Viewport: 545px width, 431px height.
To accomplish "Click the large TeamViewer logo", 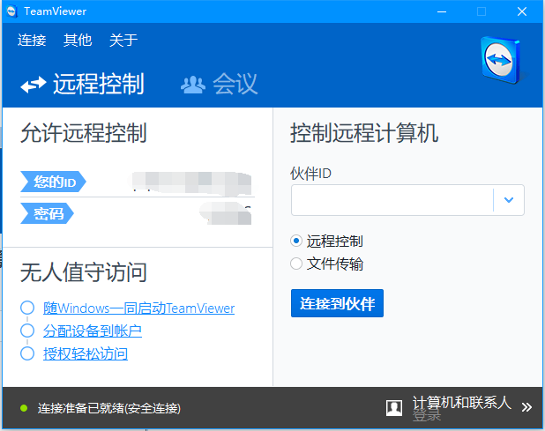I will [501, 61].
